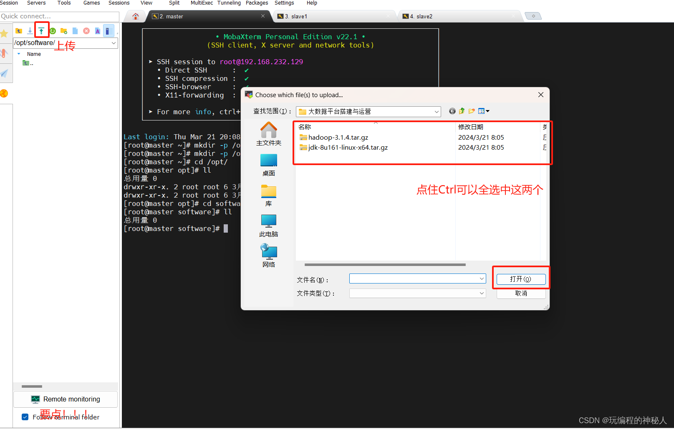Viewport: 674px width, 429px height.
Task: Click the upload to current folder icon
Action: coord(41,31)
